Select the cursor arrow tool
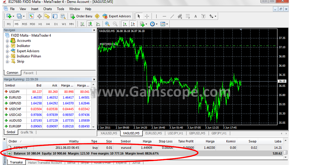 tap(139, 16)
